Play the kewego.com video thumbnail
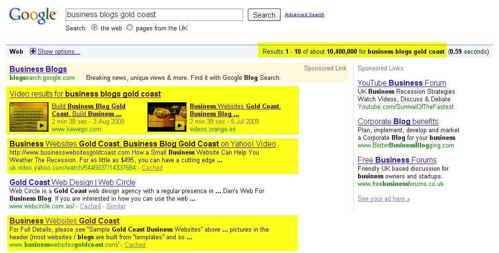 point(29,117)
